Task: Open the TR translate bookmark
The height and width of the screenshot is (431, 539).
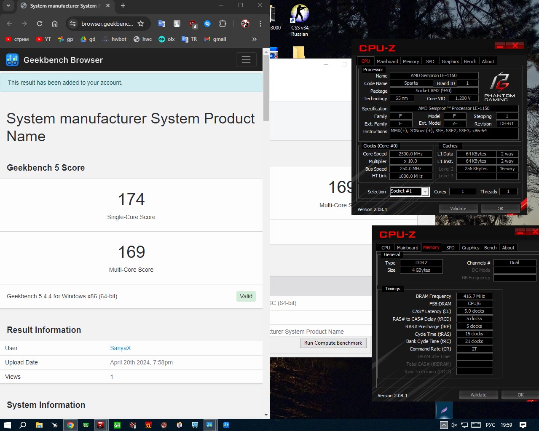Action: coord(189,39)
